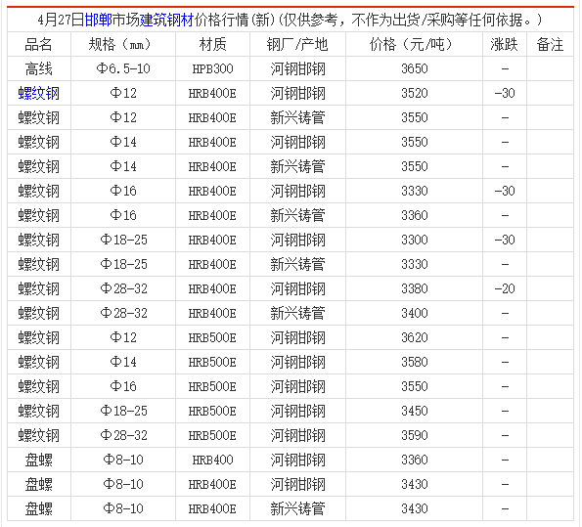Viewport: 582px width, 527px height.
Task: Click the 钢厂/产地 column header
Action: pyautogui.click(x=297, y=45)
